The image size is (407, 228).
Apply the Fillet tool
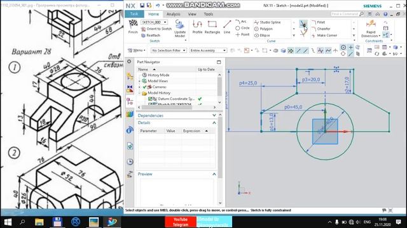pyautogui.click(x=318, y=23)
